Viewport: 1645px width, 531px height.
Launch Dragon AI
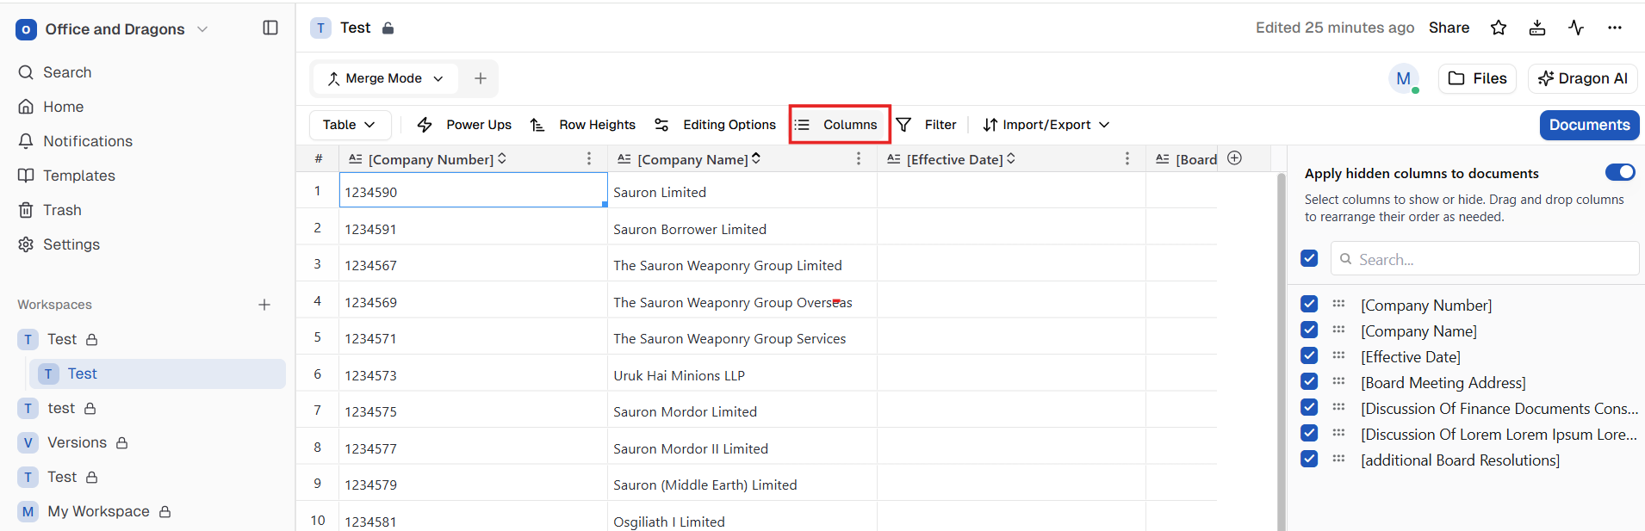point(1583,78)
